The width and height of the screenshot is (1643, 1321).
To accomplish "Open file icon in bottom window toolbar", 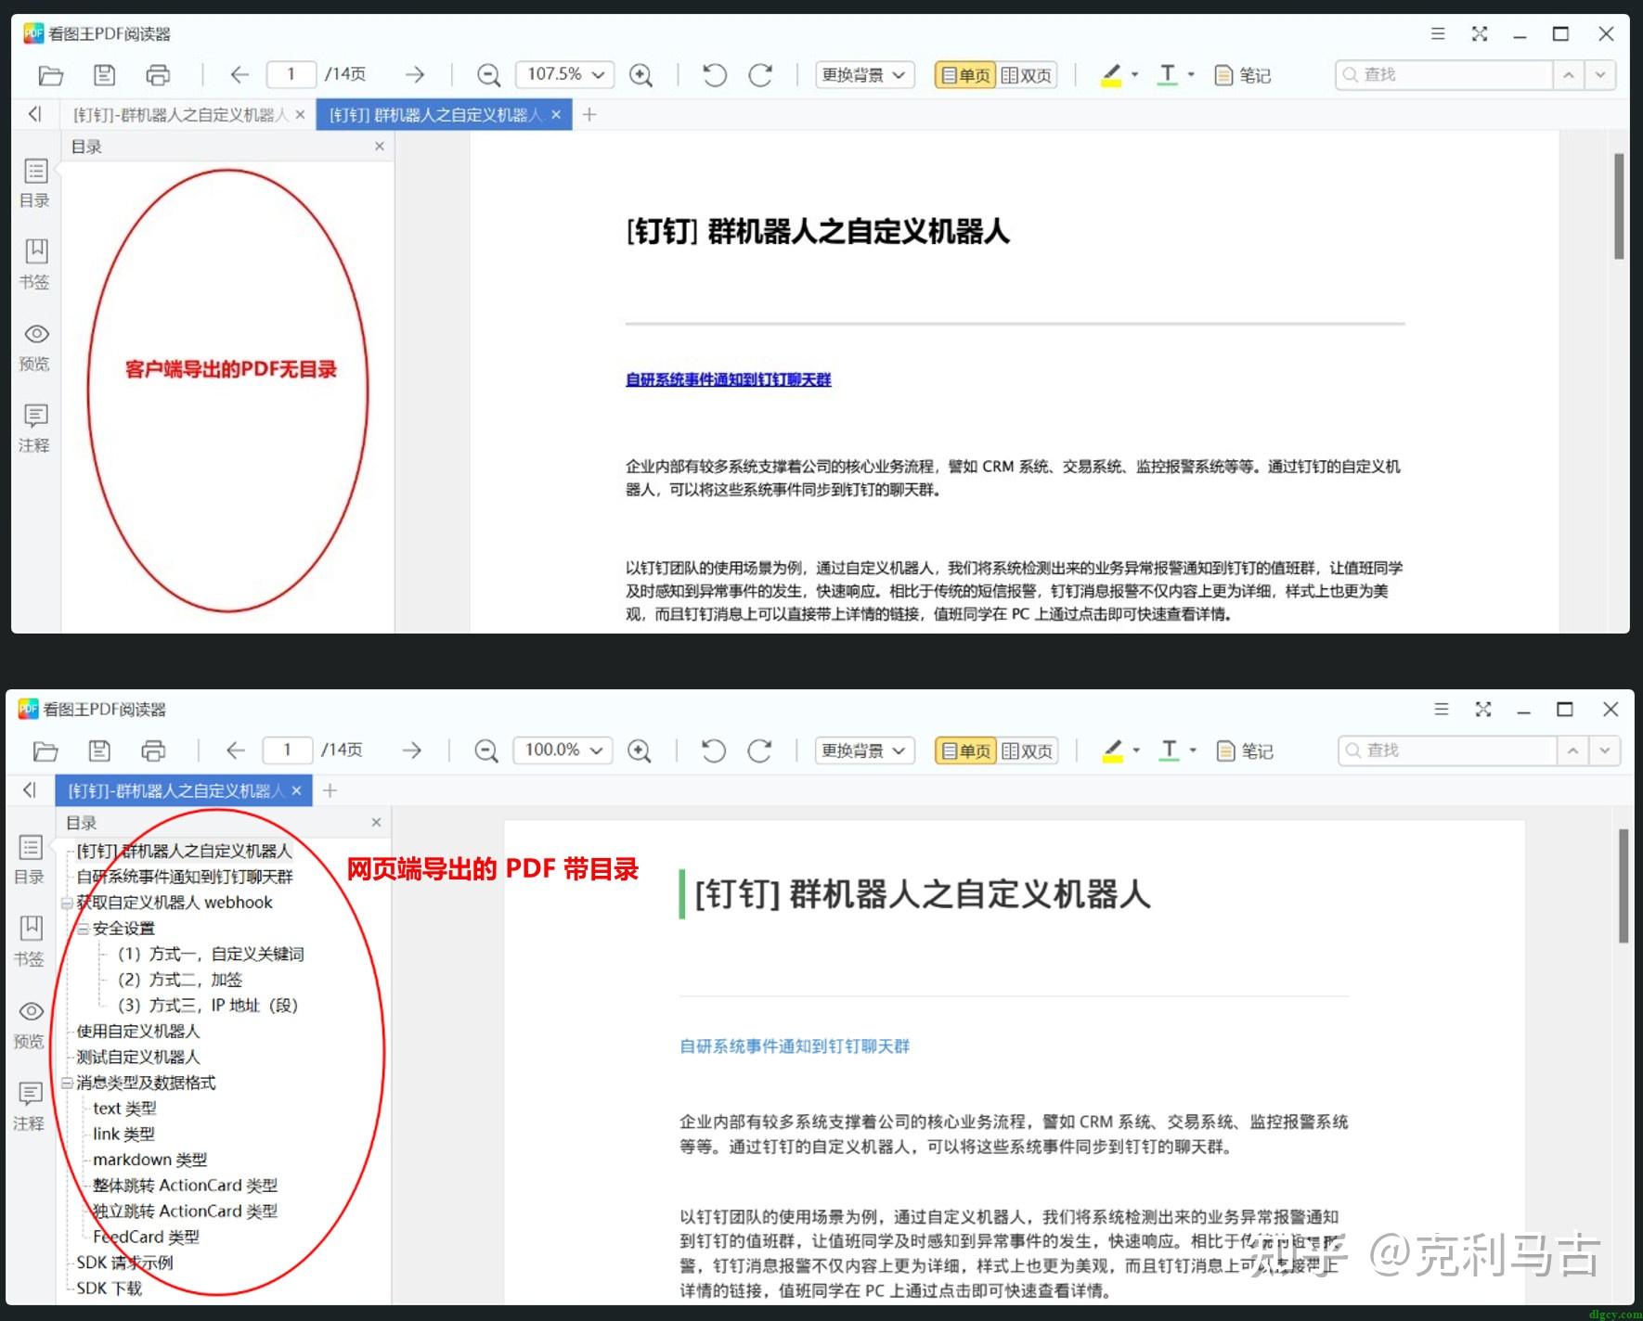I will point(45,750).
